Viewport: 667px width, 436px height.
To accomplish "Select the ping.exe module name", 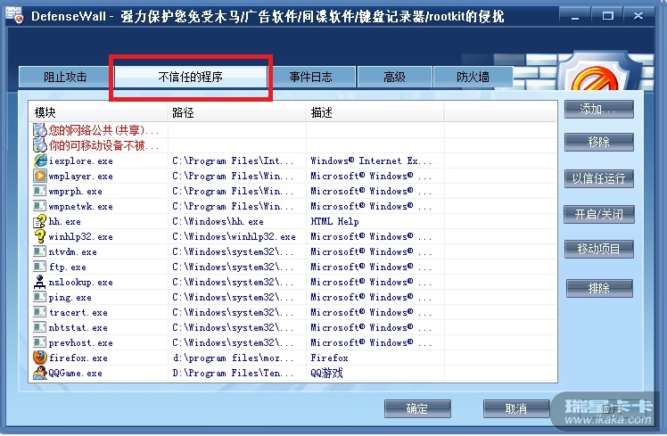I will click(70, 297).
